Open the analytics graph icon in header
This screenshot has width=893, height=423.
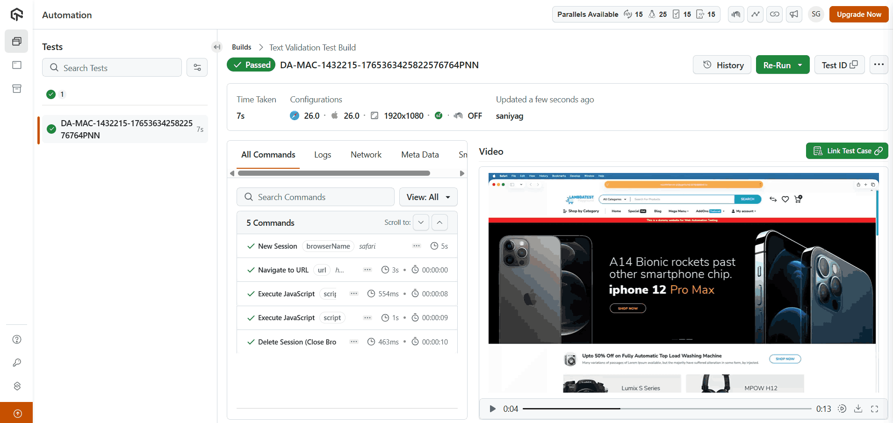pyautogui.click(x=755, y=14)
